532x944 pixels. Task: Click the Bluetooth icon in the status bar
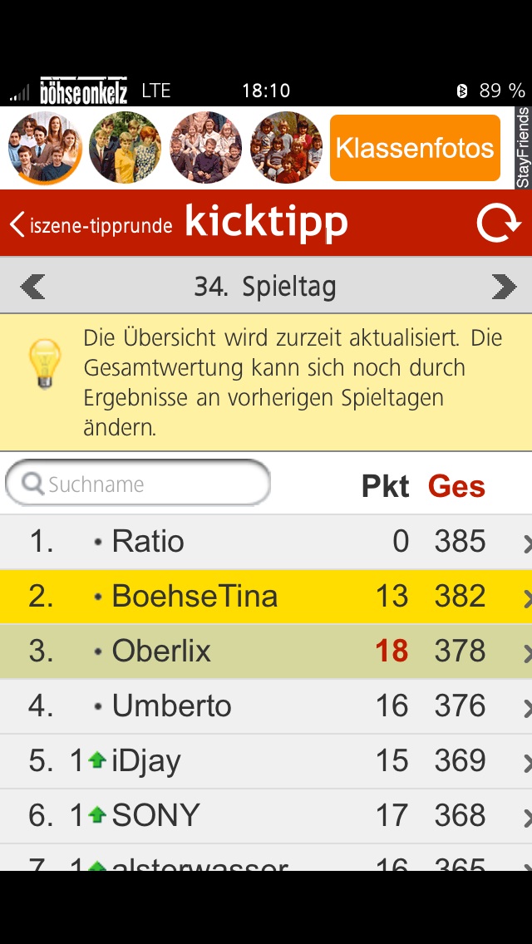tap(462, 91)
